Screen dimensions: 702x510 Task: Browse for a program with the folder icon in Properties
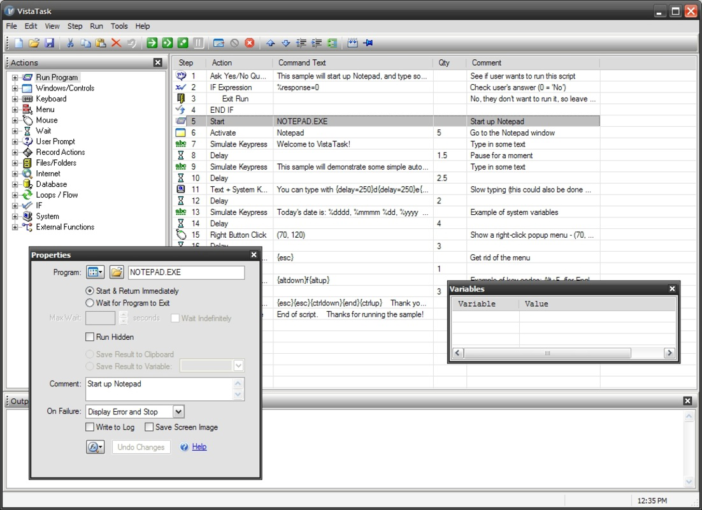click(117, 272)
